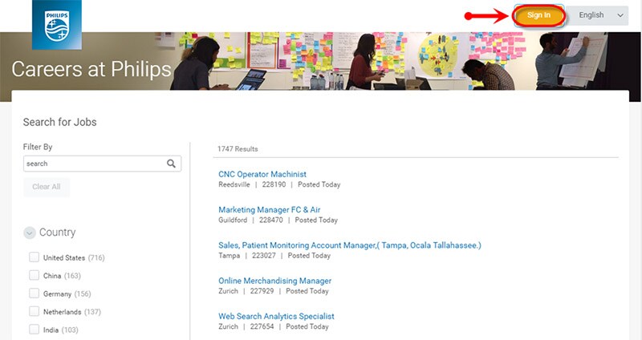Open Web Search Analytics Specialist job
The image size is (642, 340).
(276, 316)
